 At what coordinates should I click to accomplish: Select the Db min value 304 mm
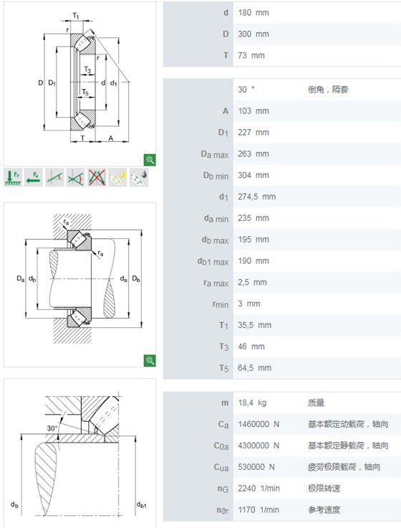pos(253,175)
